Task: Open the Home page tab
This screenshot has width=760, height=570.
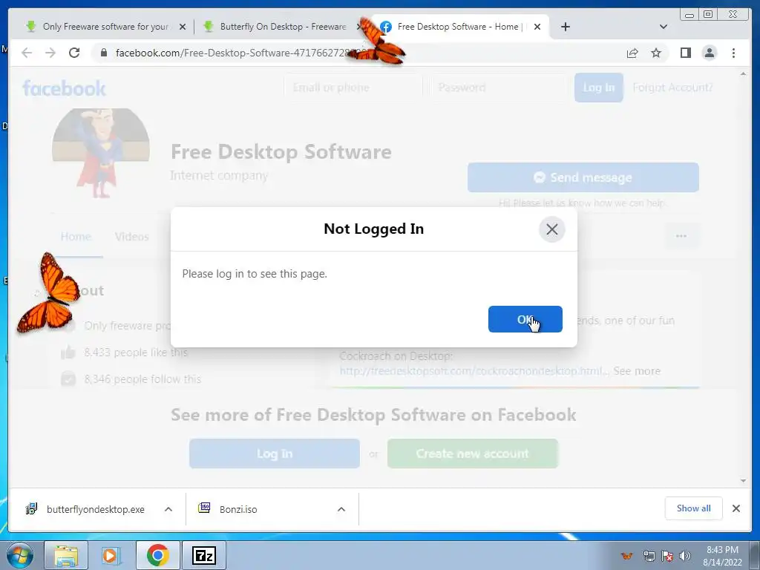Action: coord(76,237)
